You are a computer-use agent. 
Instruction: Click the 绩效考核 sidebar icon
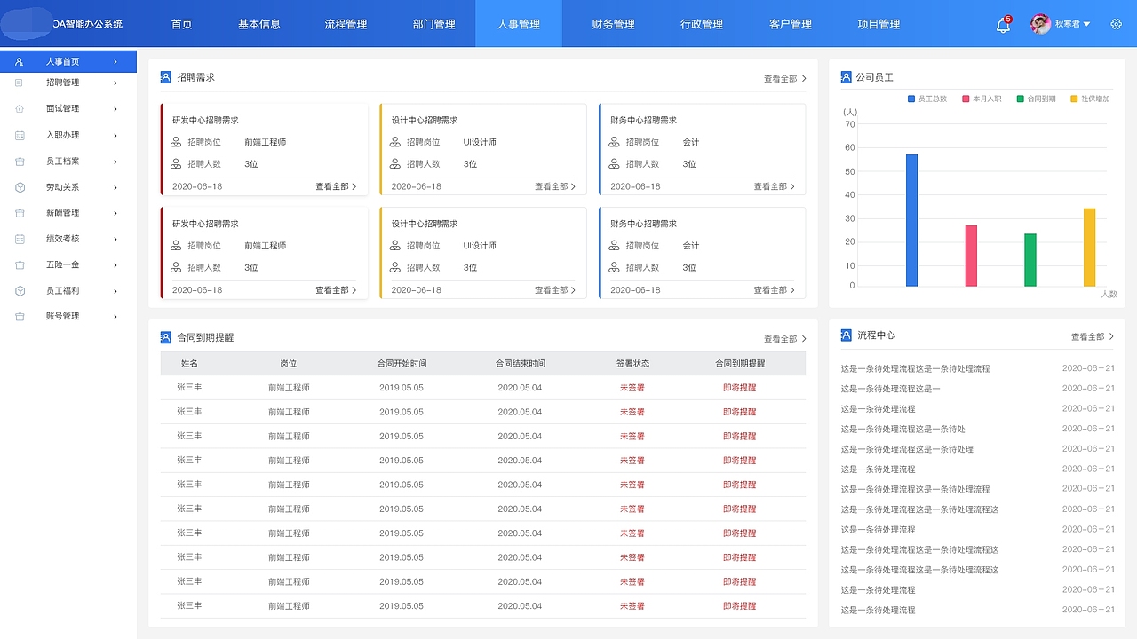[20, 239]
